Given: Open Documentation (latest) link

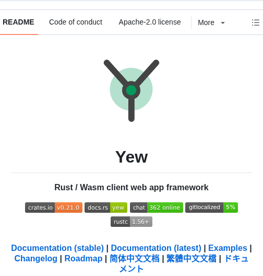Looking at the screenshot, I should point(156,248).
